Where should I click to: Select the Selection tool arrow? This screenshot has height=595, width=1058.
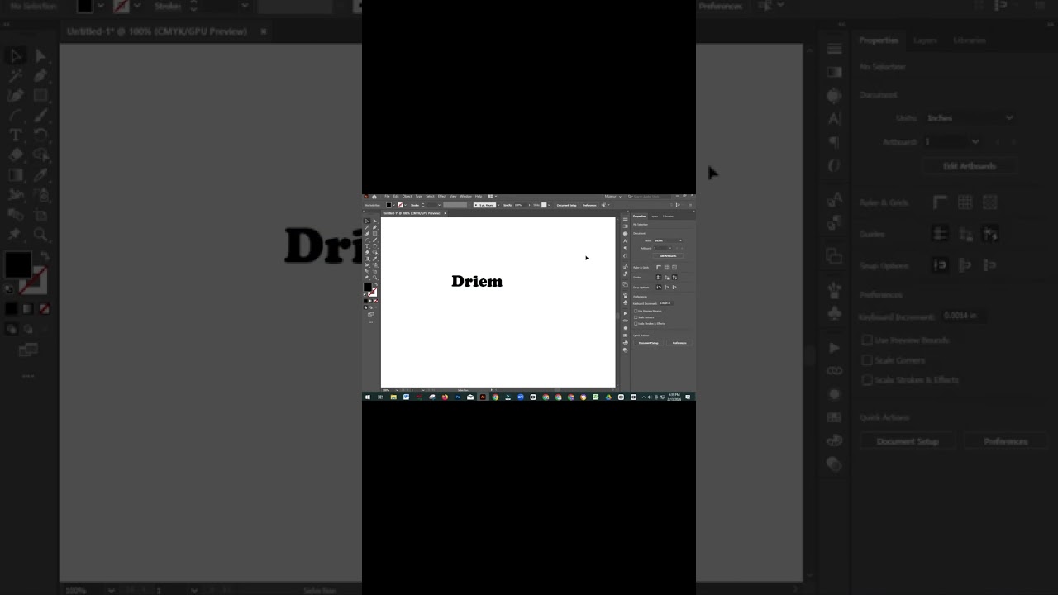(367, 221)
